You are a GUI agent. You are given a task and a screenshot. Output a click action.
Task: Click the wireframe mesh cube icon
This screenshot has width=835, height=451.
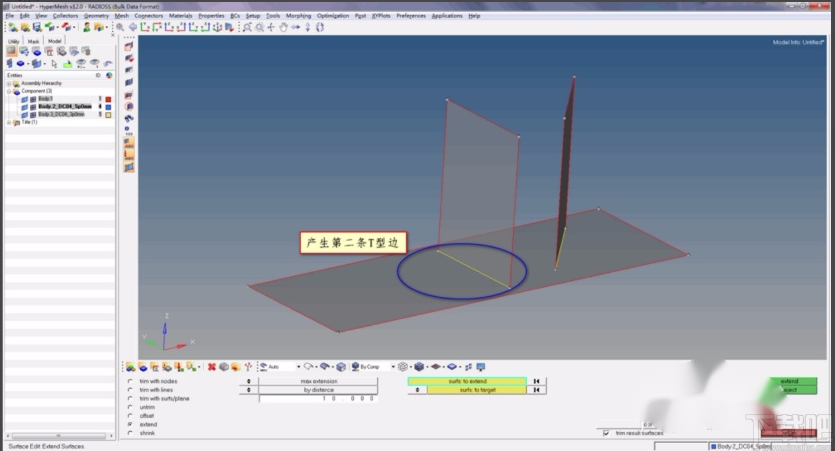[402, 367]
